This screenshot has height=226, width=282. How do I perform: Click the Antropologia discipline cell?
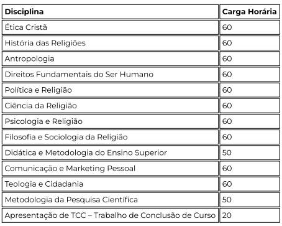tap(110, 59)
